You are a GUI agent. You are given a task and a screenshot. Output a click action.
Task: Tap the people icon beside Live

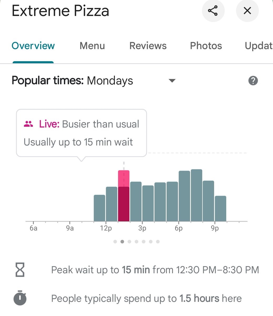[x=28, y=124]
